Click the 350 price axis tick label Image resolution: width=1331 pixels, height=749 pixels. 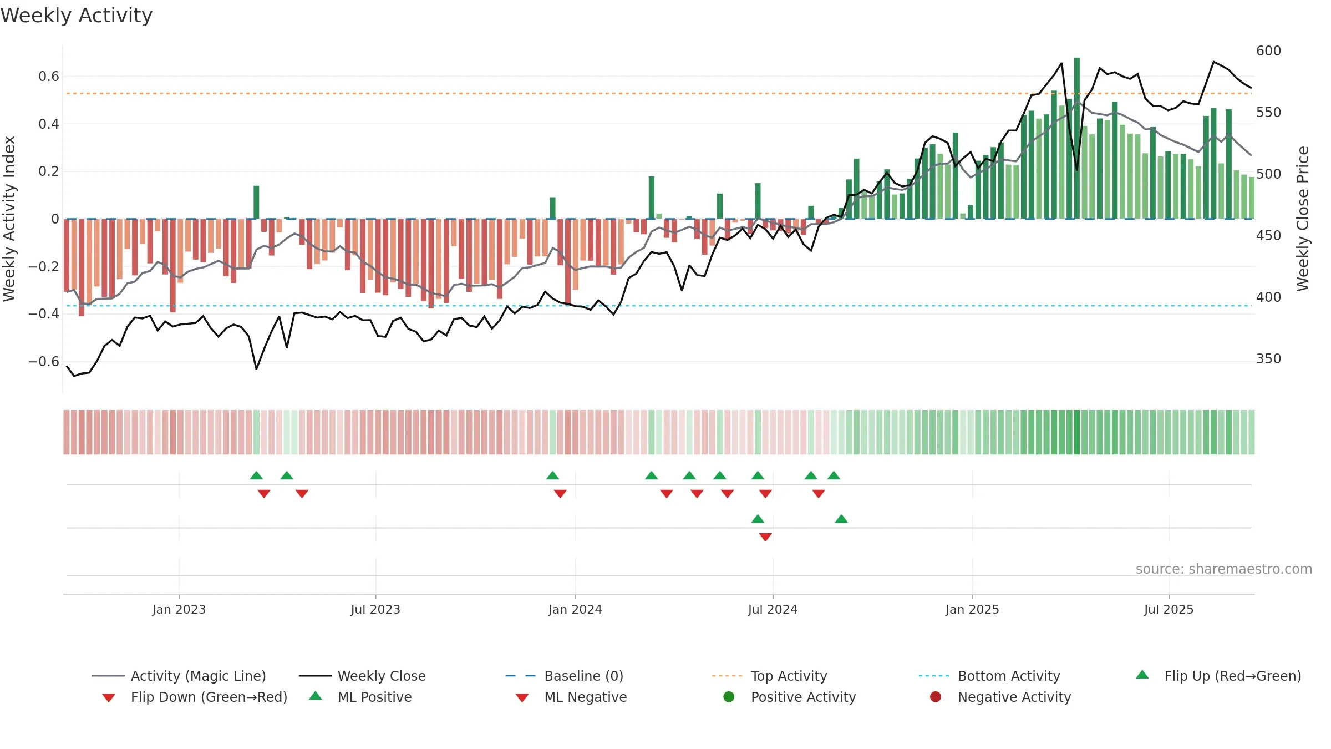click(1268, 359)
